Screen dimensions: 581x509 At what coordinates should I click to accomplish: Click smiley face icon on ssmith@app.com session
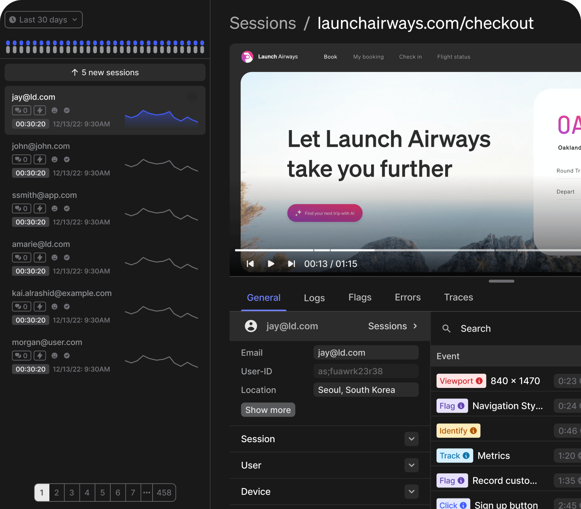click(x=54, y=208)
